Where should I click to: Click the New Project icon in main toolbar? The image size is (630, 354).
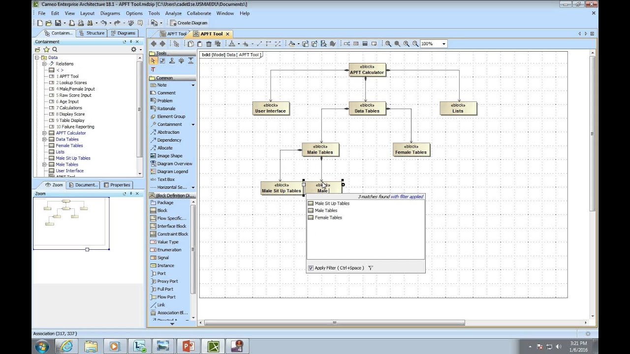40,23
